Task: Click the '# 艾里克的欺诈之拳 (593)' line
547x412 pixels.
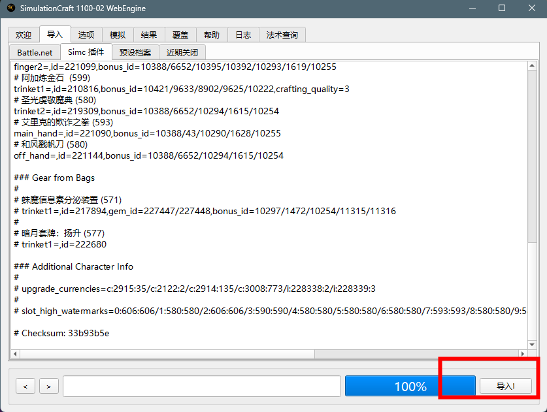Action: click(x=63, y=122)
